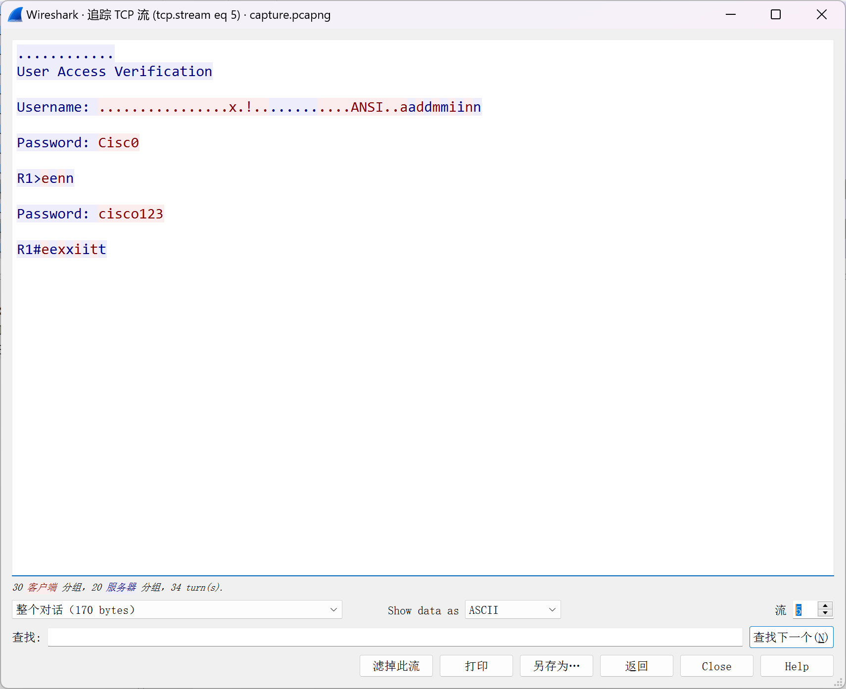The image size is (846, 689).
Task: Click the cisco123 enable password text
Action: [x=131, y=214]
